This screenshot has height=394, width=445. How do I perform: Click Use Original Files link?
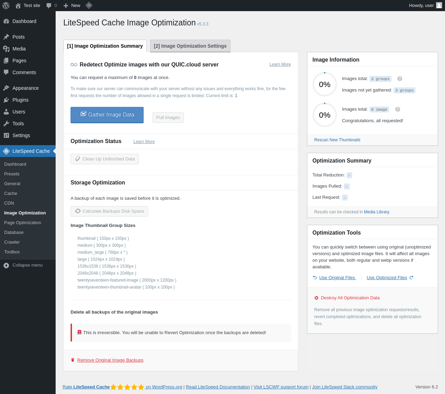pos(338,278)
